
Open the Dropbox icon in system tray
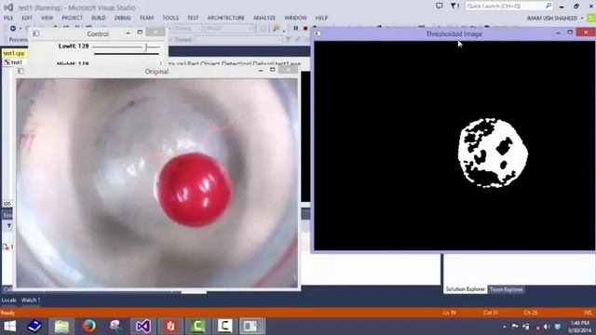click(x=558, y=327)
